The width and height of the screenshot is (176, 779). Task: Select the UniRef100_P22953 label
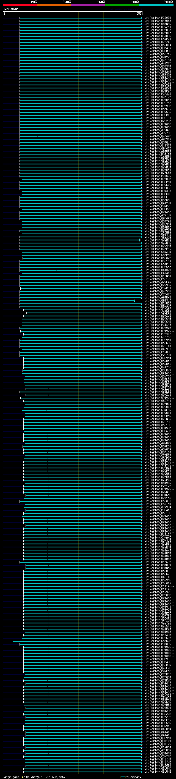point(158,88)
